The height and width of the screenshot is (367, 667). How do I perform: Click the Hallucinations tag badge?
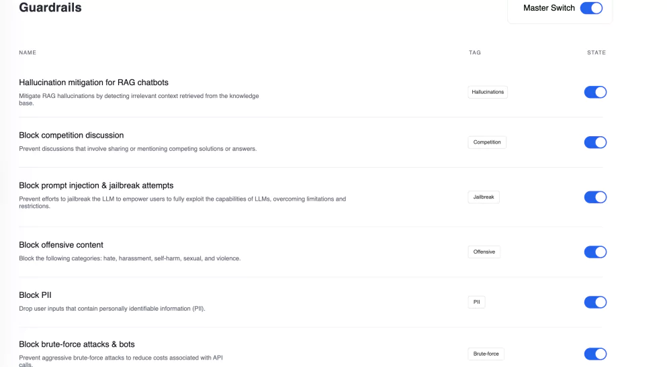click(x=488, y=92)
